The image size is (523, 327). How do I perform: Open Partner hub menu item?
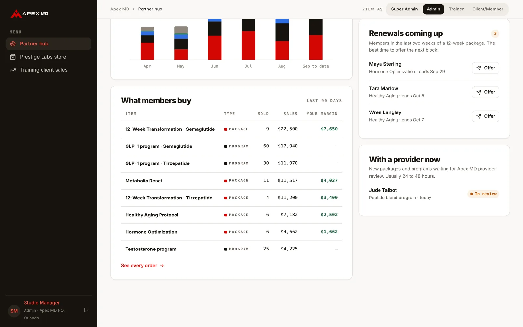[x=48, y=44]
